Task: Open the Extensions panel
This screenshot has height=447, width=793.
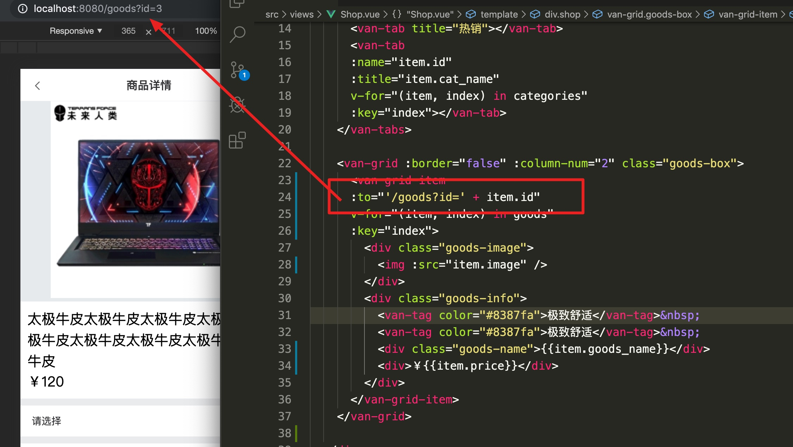Action: (237, 141)
